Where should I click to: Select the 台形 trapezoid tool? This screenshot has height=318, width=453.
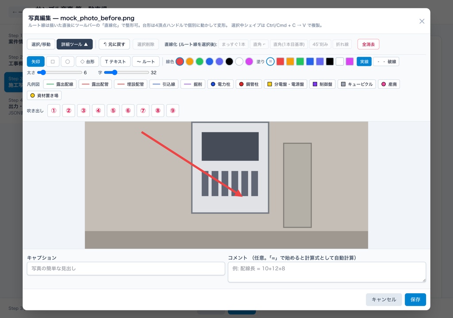point(87,61)
